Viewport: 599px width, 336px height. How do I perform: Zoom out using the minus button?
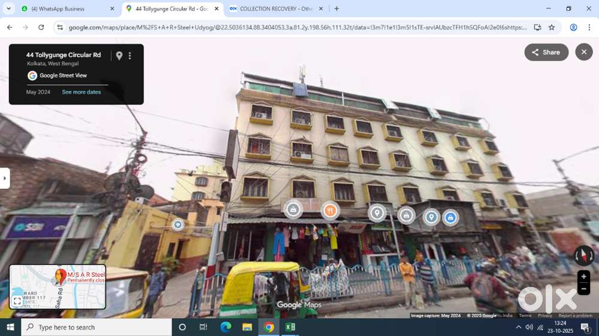click(583, 289)
